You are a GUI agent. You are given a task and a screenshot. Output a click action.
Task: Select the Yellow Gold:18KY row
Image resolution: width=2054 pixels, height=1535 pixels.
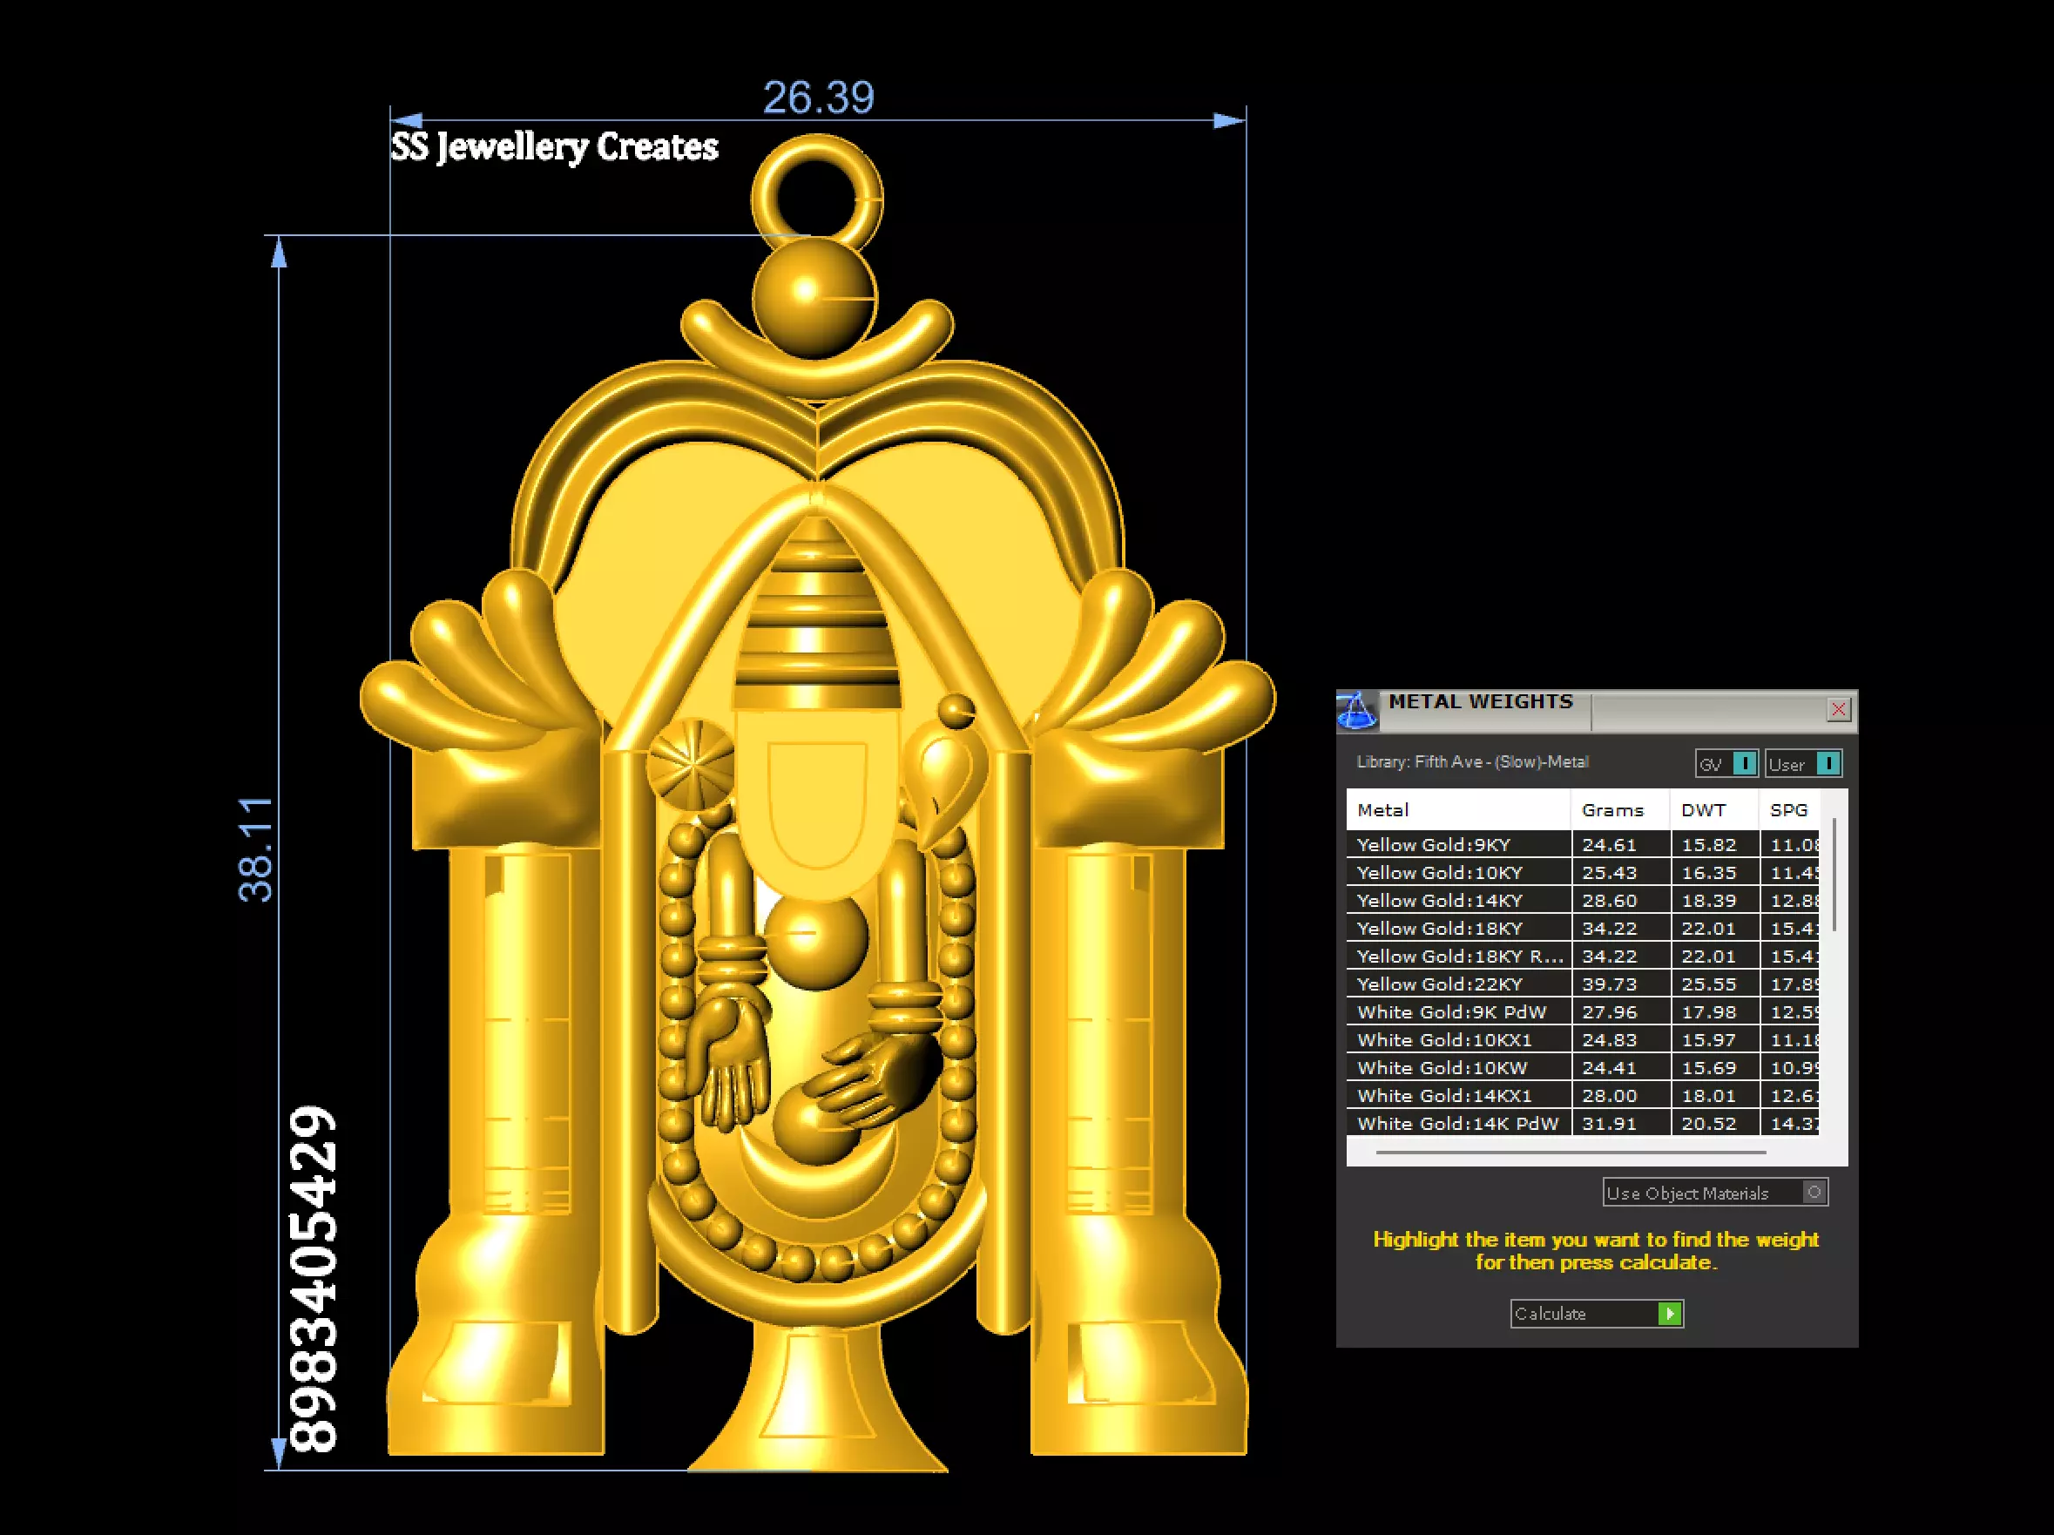click(x=1584, y=929)
